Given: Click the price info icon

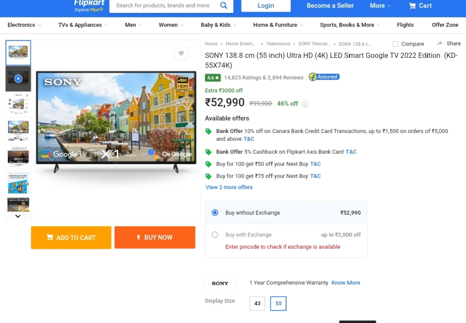Looking at the screenshot, I should tap(305, 104).
